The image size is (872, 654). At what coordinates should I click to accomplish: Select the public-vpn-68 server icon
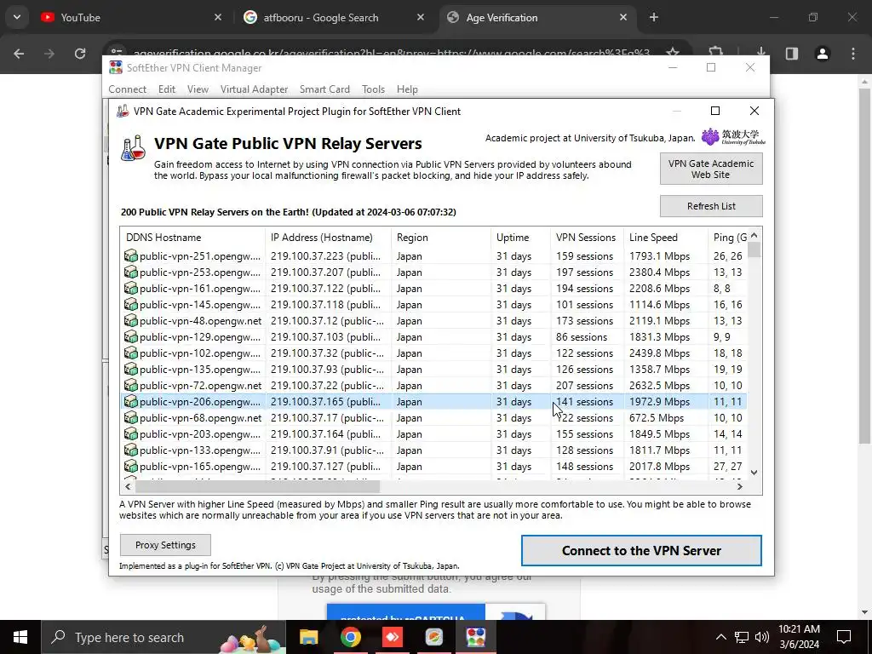130,417
